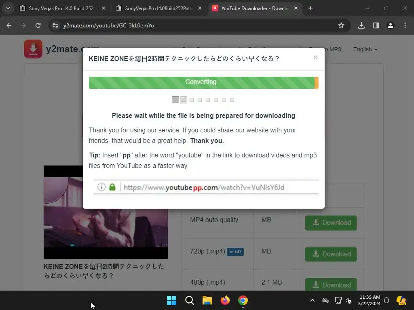The image size is (414, 310).
Task: Open a new browser tab
Action: (310, 8)
